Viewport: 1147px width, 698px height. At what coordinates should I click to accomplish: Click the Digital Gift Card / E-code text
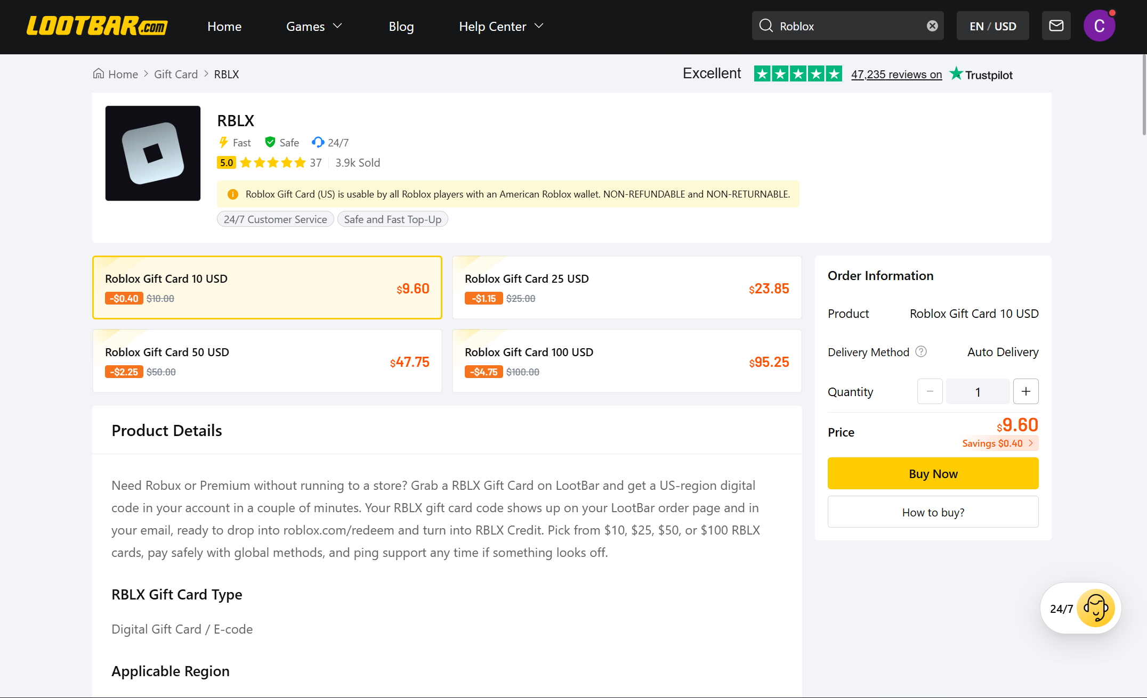click(182, 629)
